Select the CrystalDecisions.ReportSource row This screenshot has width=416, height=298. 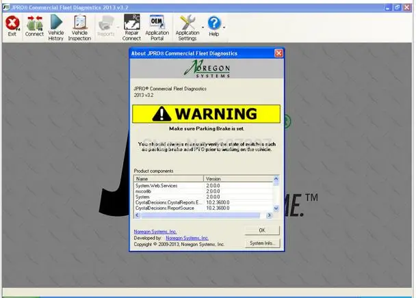tap(203, 208)
